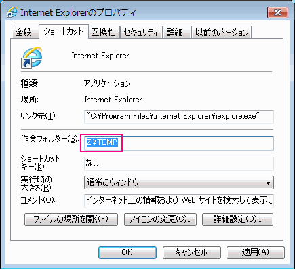Image resolution: width=295 pixels, height=270 pixels.
Task: Click the リンク先 target path field
Action: (x=179, y=117)
